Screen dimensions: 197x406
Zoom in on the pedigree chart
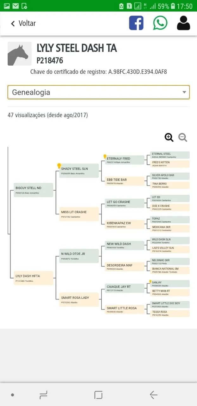point(169,137)
